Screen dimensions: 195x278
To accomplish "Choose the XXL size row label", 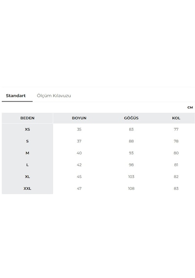I will [x=27, y=188].
